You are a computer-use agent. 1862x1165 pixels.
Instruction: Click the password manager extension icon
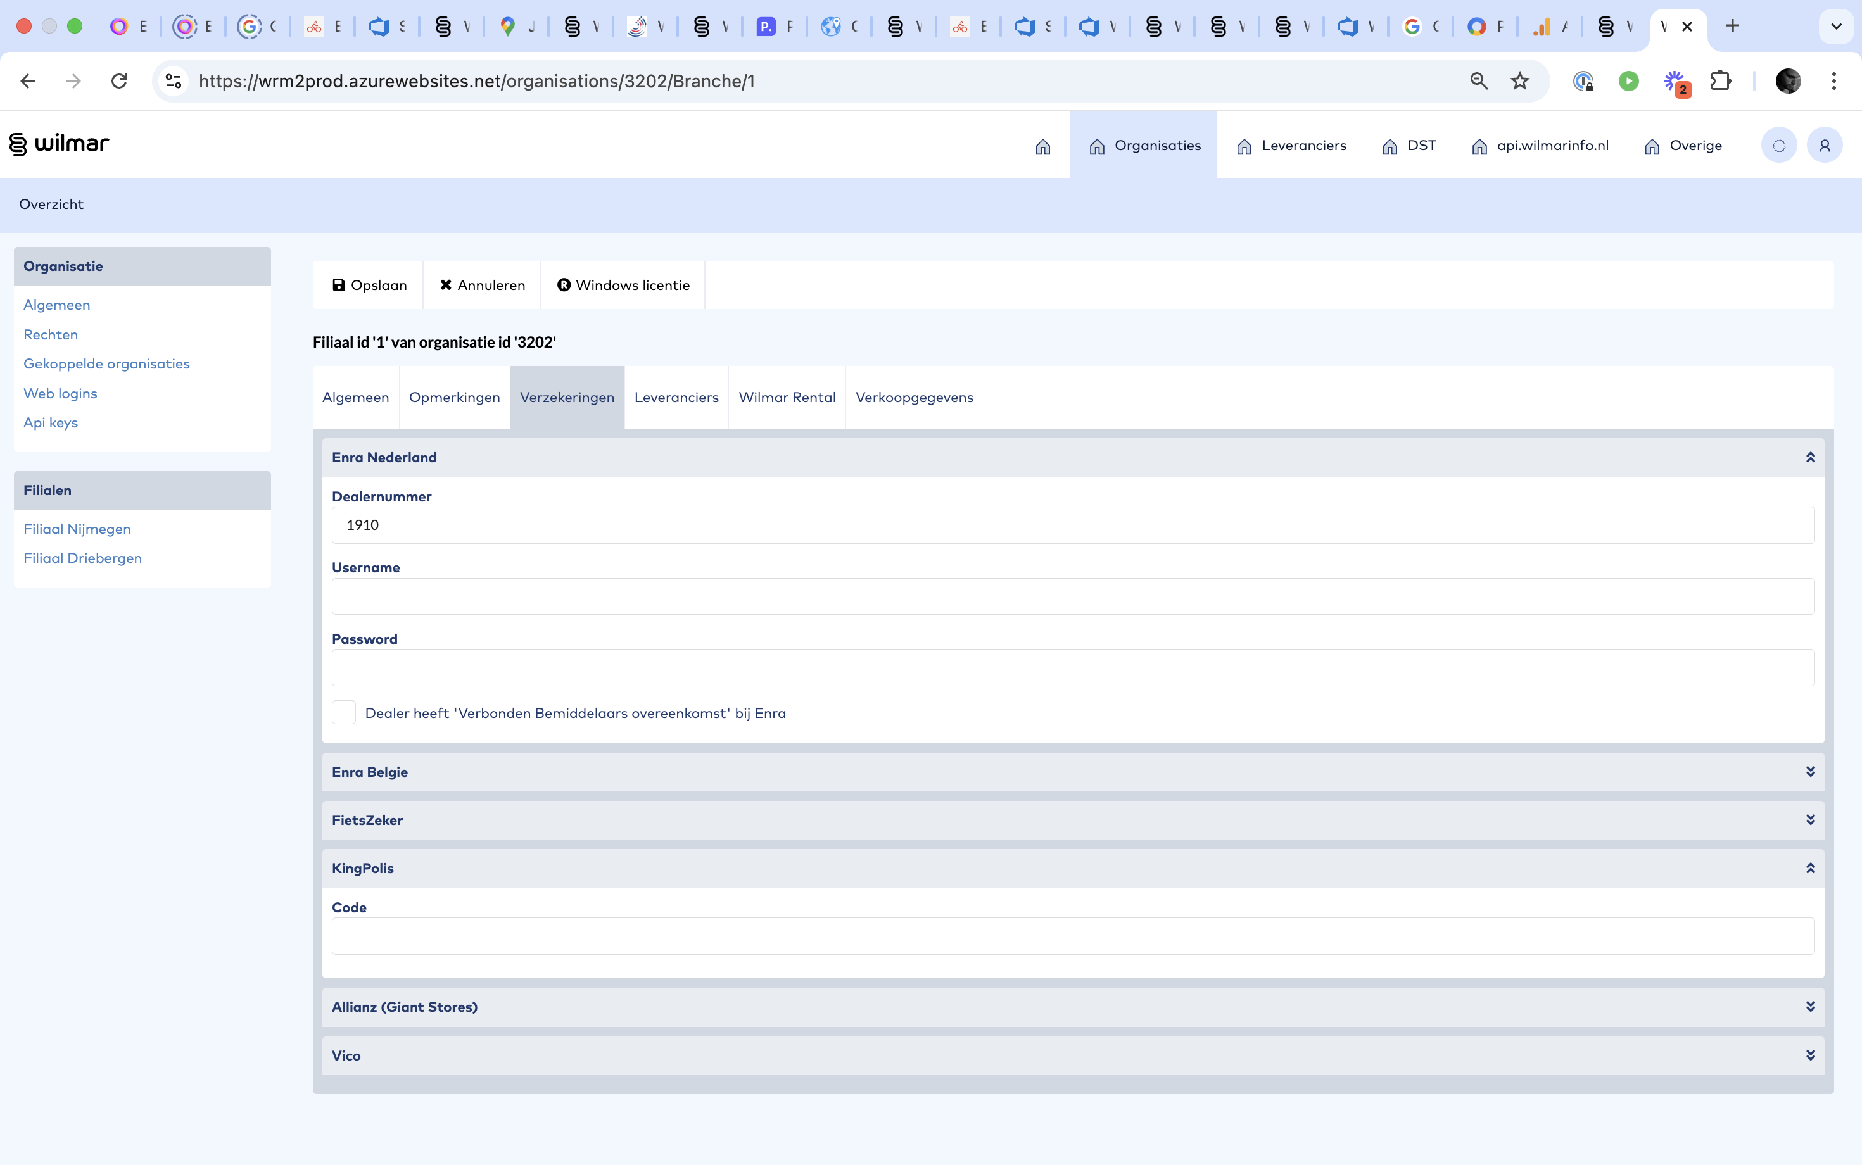pyautogui.click(x=1583, y=81)
